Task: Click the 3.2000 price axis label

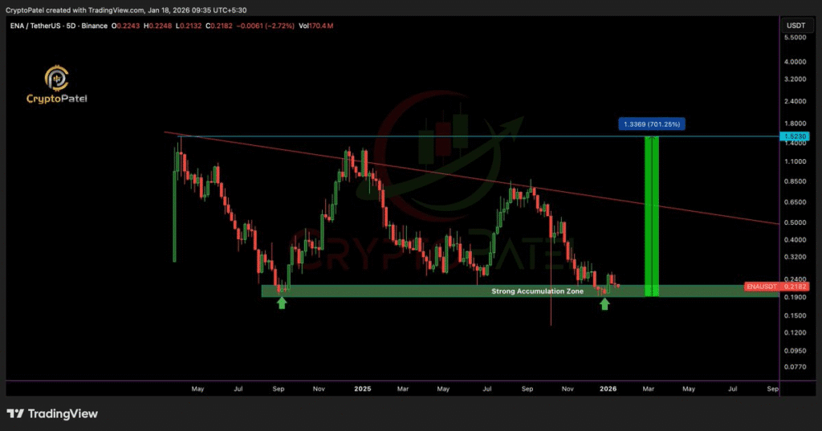Action: tap(795, 79)
